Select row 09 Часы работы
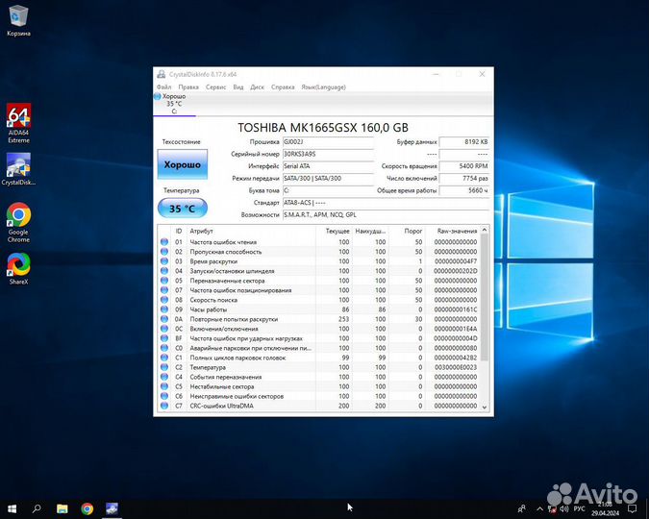Viewport: 649px width, 519px height. pos(318,309)
